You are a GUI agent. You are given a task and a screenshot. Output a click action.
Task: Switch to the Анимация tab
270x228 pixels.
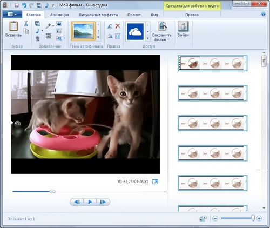click(59, 15)
